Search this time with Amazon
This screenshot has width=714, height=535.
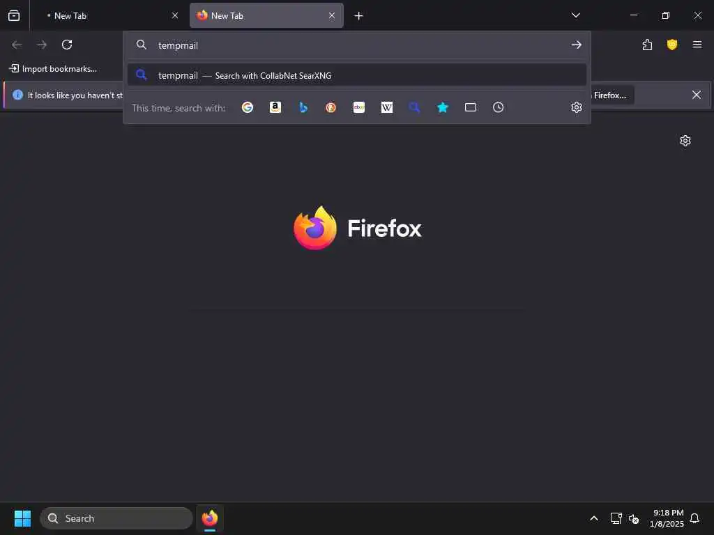[275, 107]
